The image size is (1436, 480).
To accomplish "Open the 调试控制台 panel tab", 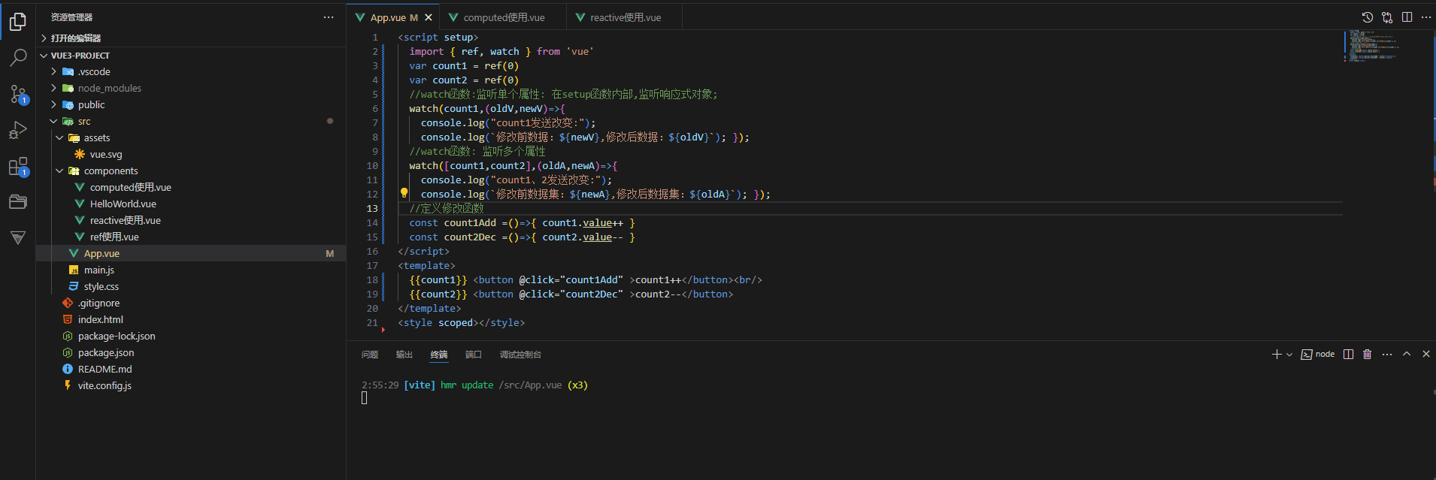I will coord(520,355).
